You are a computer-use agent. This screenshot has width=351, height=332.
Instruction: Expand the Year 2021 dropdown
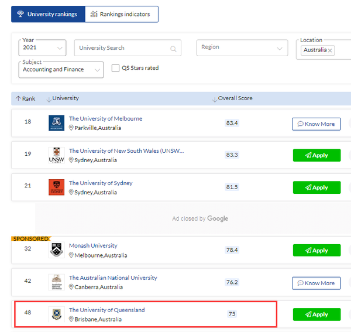[42, 47]
